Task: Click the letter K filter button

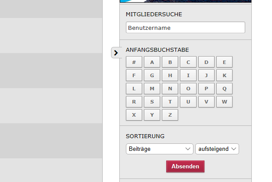Action: (x=224, y=75)
